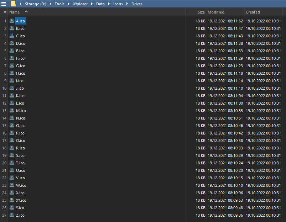This screenshot has height=222, width=286.
Task: Click the Z.ico drive icon
Action: [12, 215]
